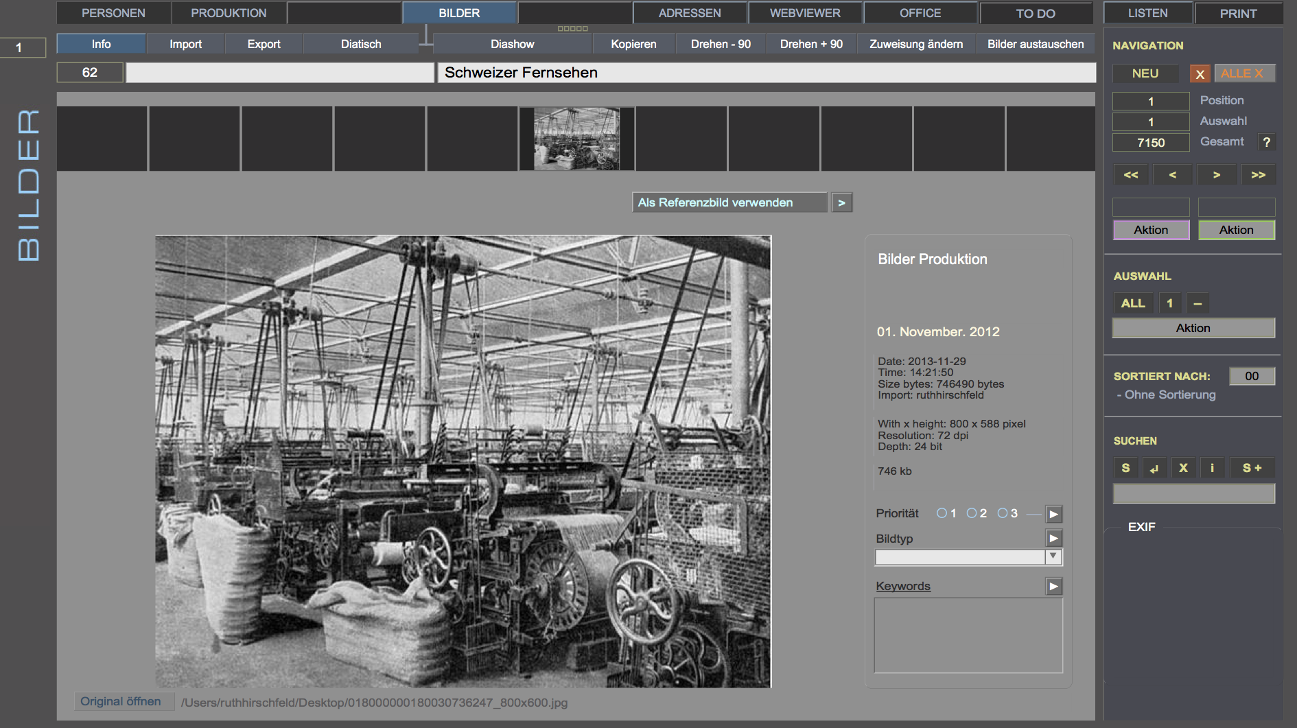The width and height of the screenshot is (1297, 728).
Task: Select Priorität radio button 1
Action: pyautogui.click(x=942, y=513)
